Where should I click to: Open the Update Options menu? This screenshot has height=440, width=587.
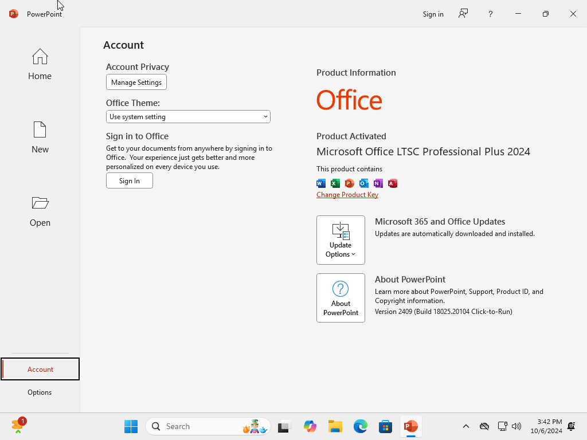click(x=341, y=240)
